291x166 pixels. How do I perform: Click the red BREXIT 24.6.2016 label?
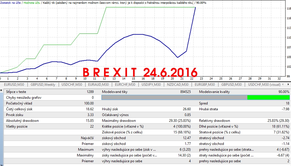tap(140, 72)
